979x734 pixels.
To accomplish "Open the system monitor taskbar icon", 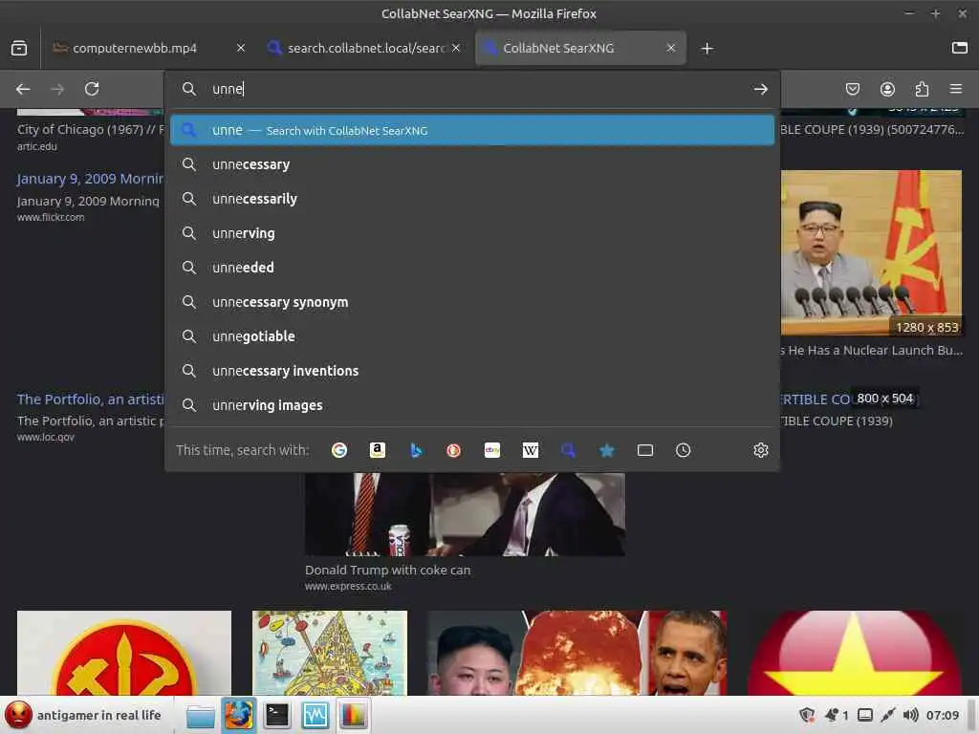I will [x=315, y=715].
